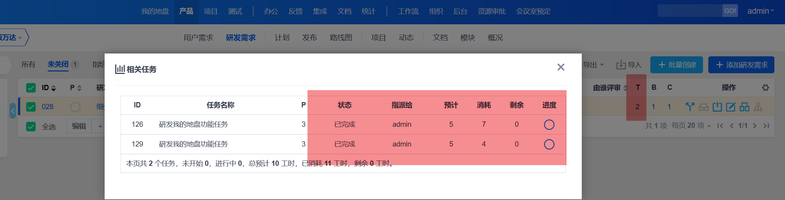This screenshot has width=785, height=200.
Task: Switch to the 概况 tab
Action: [x=495, y=37]
